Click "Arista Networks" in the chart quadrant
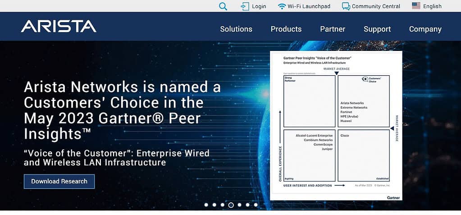The width and height of the screenshot is (461, 215). 352,103
